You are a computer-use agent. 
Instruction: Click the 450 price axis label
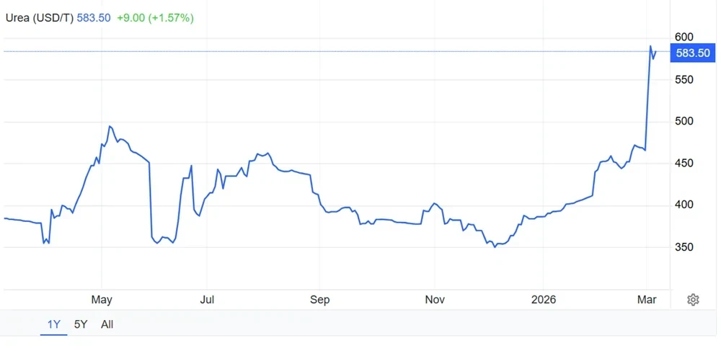pyautogui.click(x=684, y=164)
